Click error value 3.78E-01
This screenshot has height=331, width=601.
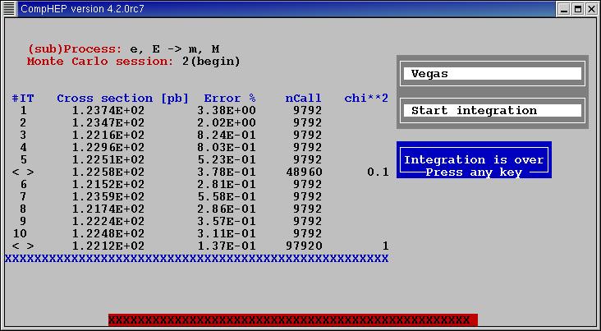(226, 172)
